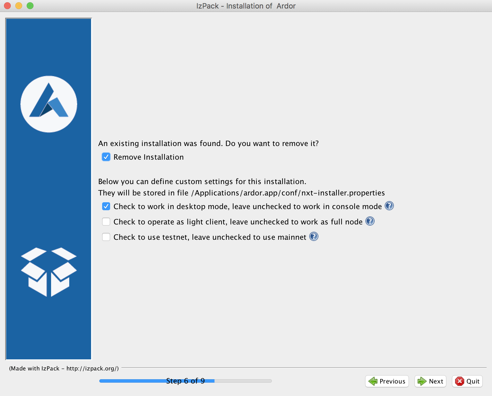Image resolution: width=492 pixels, height=396 pixels.
Task: Click the nxt-installer.properties file path text
Action: click(x=288, y=193)
